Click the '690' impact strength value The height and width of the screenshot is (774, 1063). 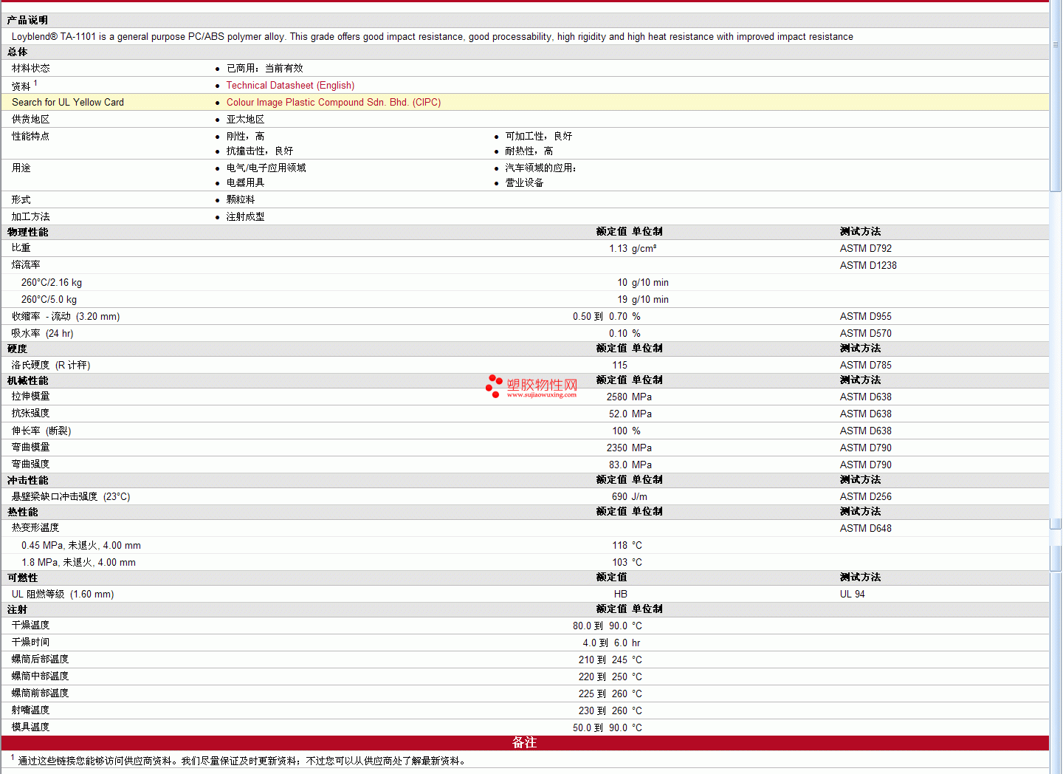[619, 496]
